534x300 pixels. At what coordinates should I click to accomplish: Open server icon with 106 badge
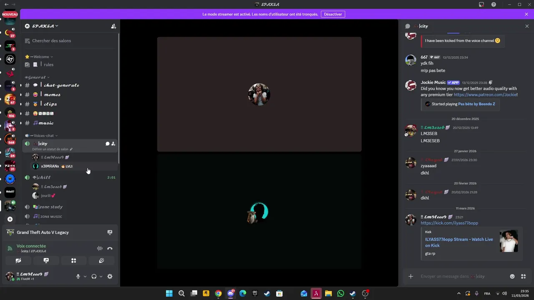tap(10, 112)
